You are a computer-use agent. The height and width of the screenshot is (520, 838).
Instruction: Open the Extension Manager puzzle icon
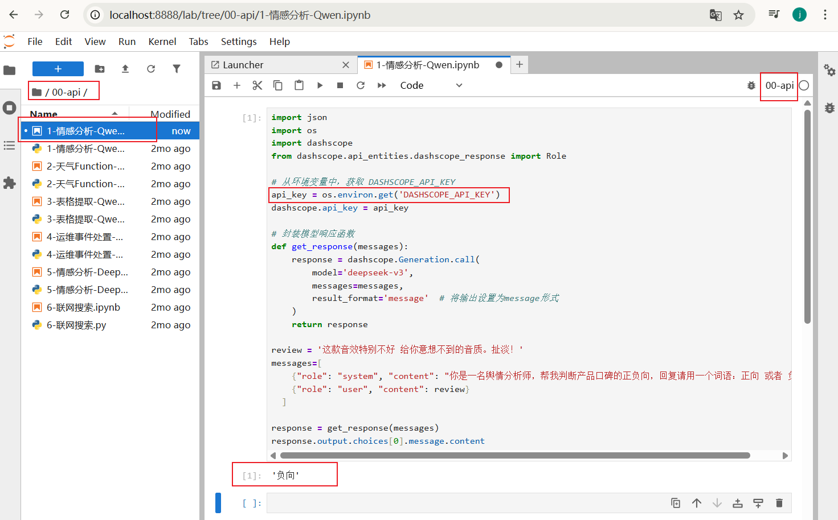[10, 183]
